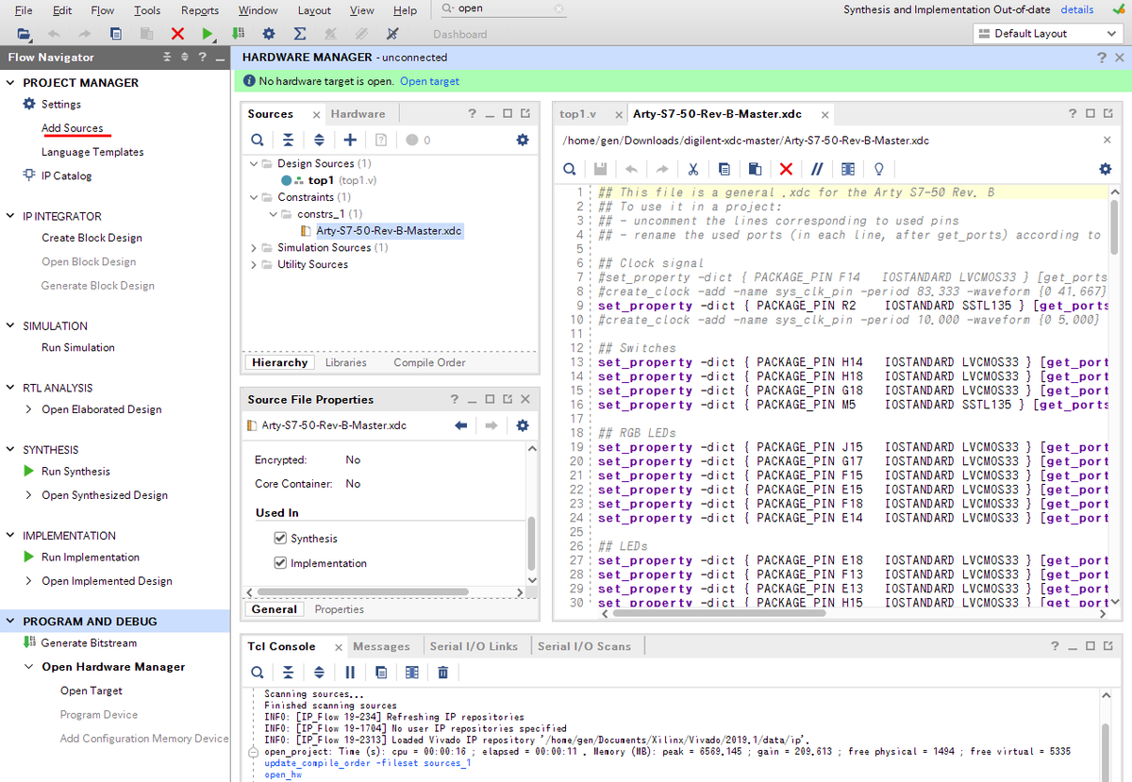
Task: Open Source File Properties settings gear
Action: [523, 425]
